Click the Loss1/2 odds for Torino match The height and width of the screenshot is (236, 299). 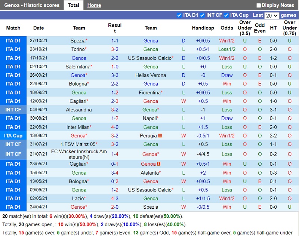227,49
